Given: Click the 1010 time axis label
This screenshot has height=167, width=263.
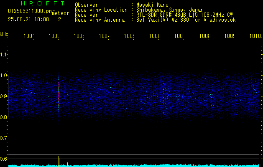Looking at the screenshot, I should 255,36.
